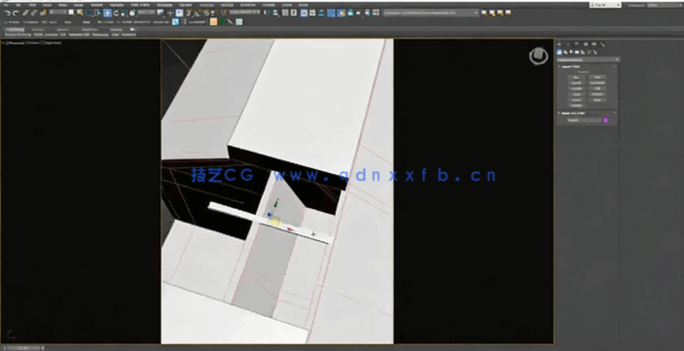Activate the highlighted Select and Move tool
The width and height of the screenshot is (684, 351).
tap(107, 13)
